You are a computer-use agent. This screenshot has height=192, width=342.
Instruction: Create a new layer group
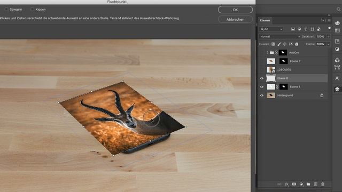point(308,184)
